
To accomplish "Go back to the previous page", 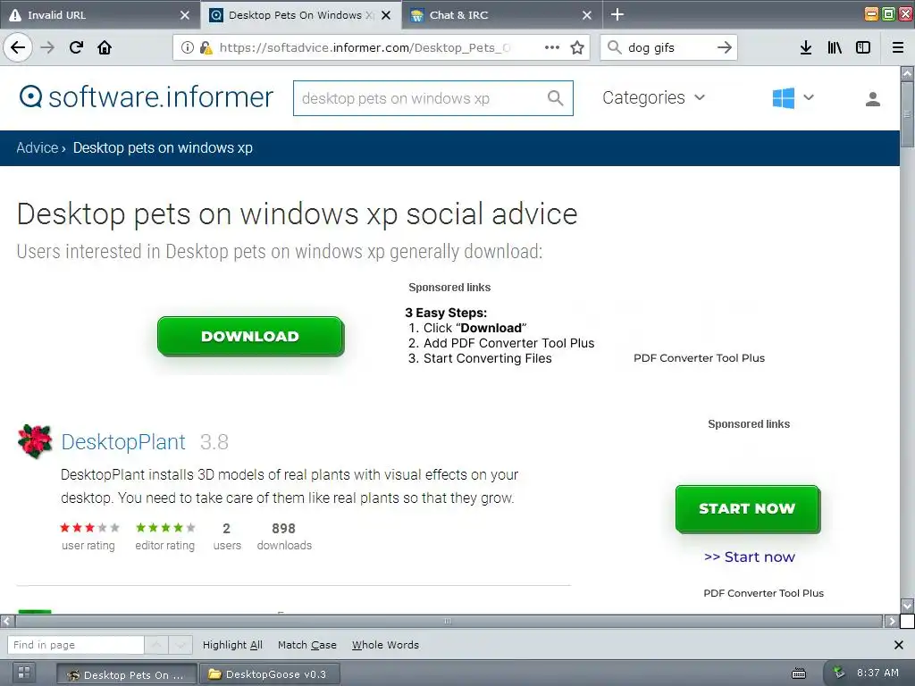I will pos(18,47).
